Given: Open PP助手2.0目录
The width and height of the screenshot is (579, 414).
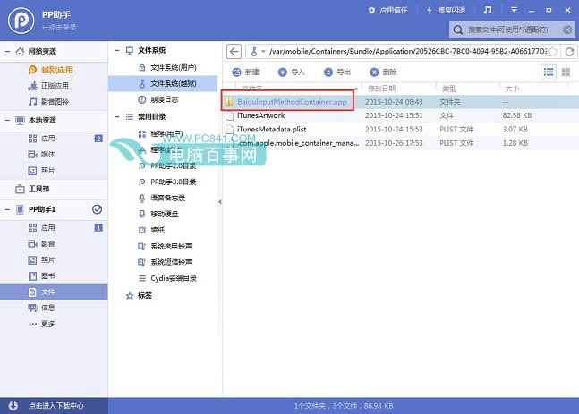Looking at the screenshot, I should pyautogui.click(x=167, y=165).
